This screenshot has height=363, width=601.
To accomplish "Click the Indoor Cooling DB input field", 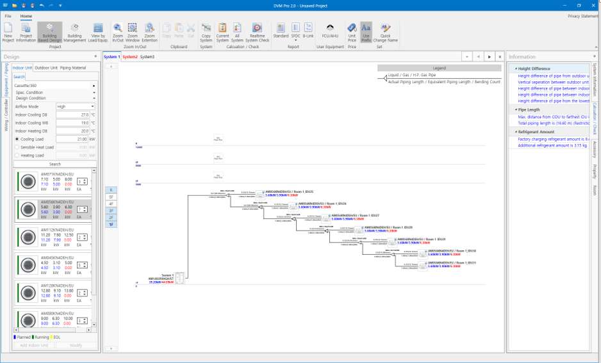I will (x=72, y=115).
